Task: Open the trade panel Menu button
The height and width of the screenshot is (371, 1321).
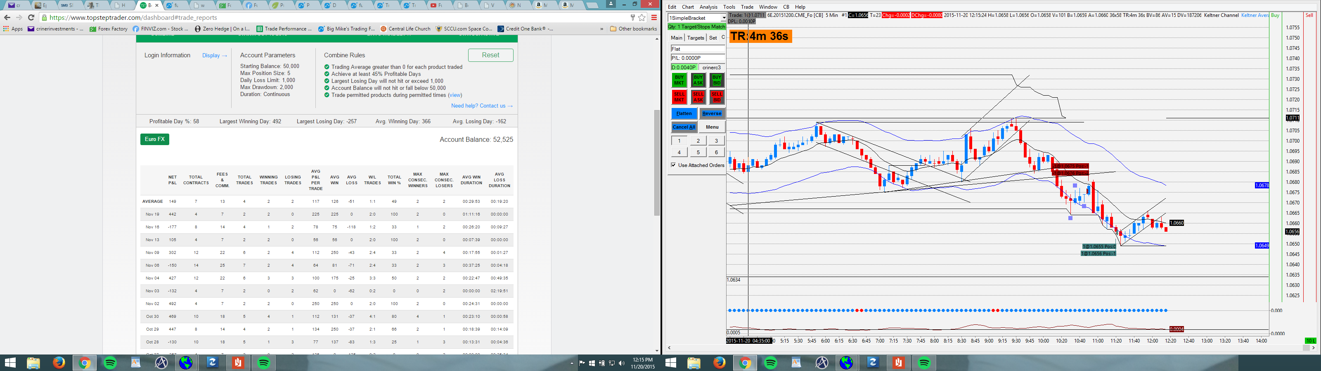Action: (x=712, y=127)
